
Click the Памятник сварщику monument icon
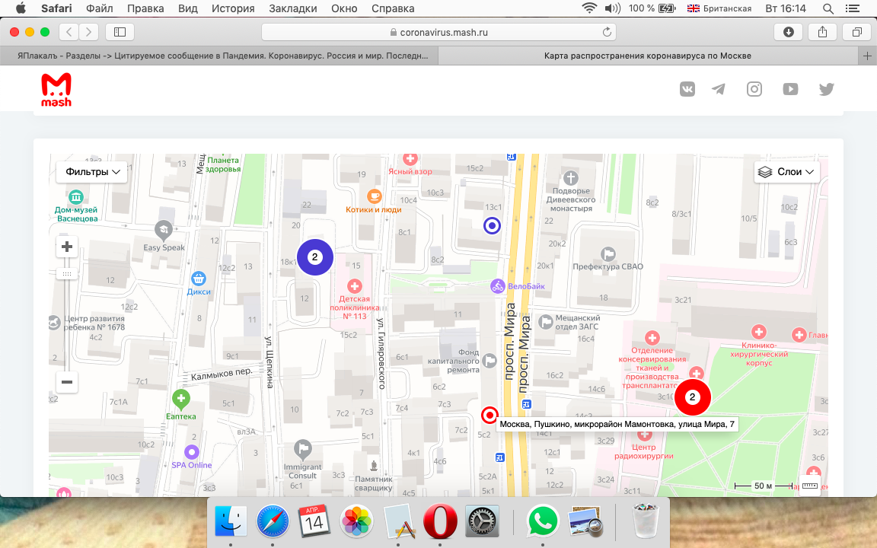coord(374,465)
